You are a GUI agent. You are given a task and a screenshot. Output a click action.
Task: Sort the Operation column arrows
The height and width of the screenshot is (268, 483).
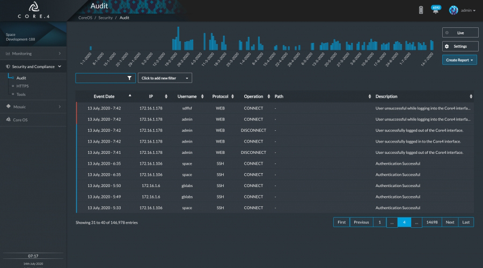pyautogui.click(x=269, y=96)
